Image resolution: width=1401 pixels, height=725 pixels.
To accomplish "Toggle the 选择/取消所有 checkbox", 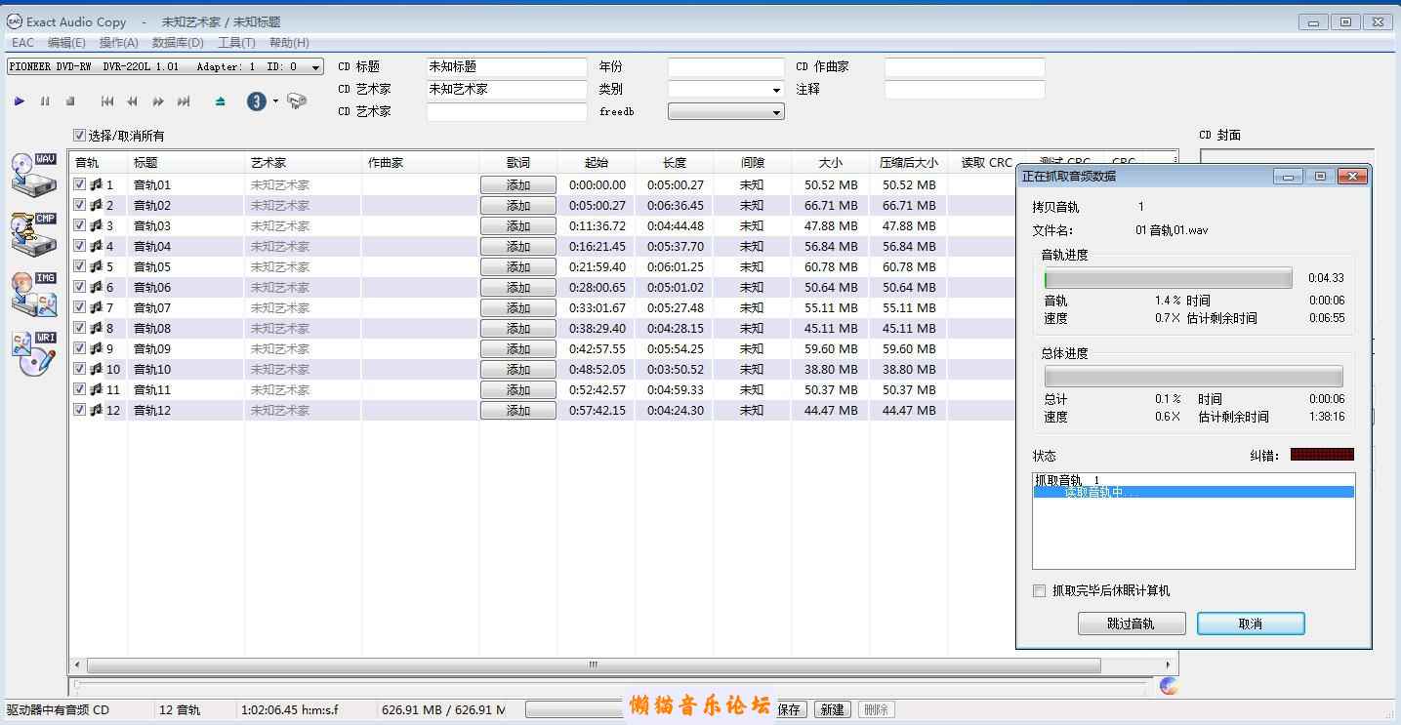I will pyautogui.click(x=80, y=136).
